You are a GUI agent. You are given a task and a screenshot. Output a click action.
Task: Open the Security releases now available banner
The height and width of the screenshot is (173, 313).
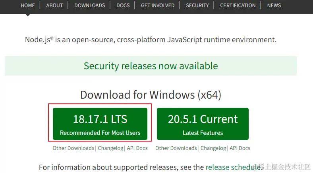[151, 66]
